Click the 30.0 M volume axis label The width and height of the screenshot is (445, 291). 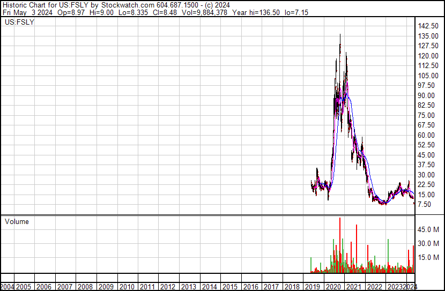pos(428,243)
